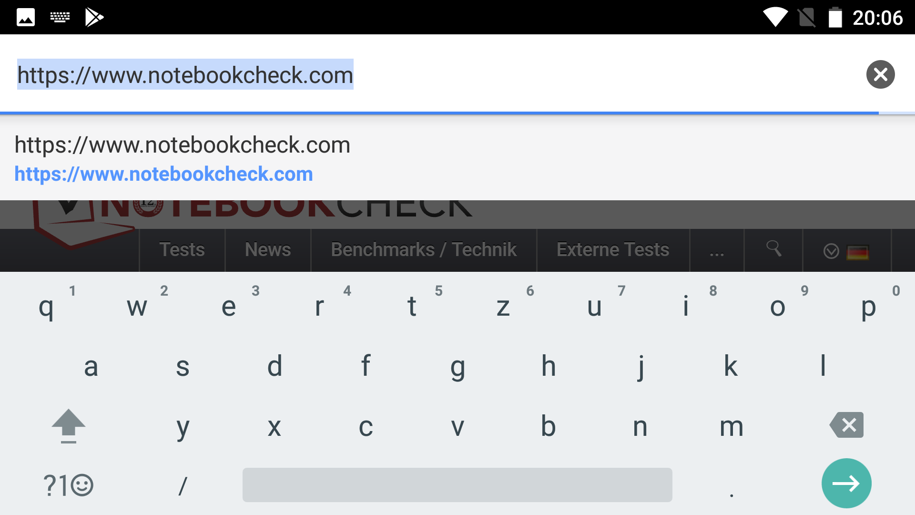
Task: Open the News menu tab
Action: click(268, 250)
